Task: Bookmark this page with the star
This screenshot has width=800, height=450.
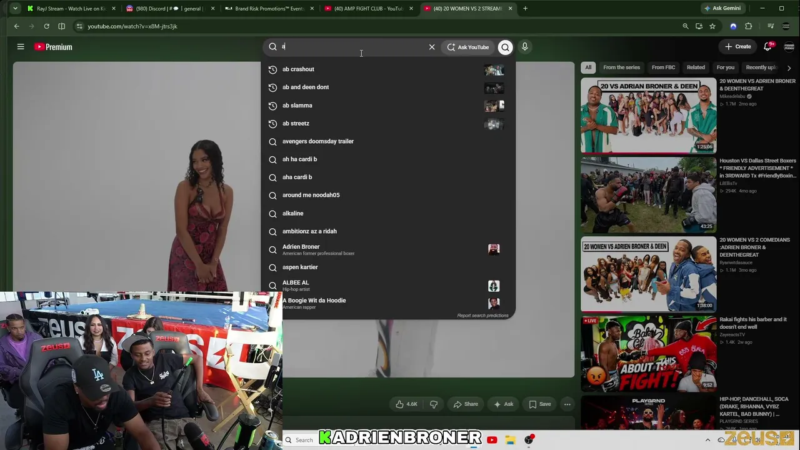Action: coord(712,26)
